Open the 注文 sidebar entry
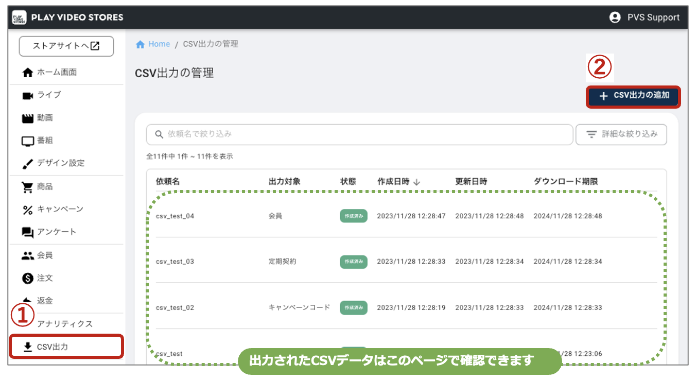The image size is (696, 380). point(45,278)
